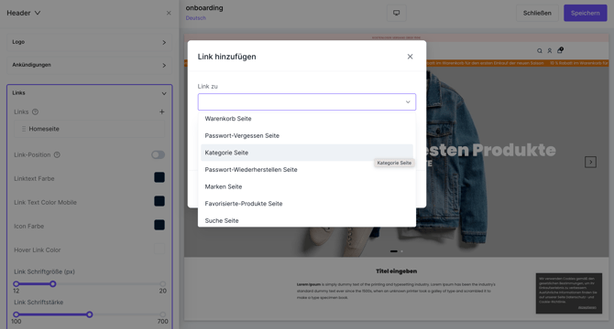The width and height of the screenshot is (614, 329).
Task: Choose Kategorie Seite from the list
Action: tap(307, 153)
